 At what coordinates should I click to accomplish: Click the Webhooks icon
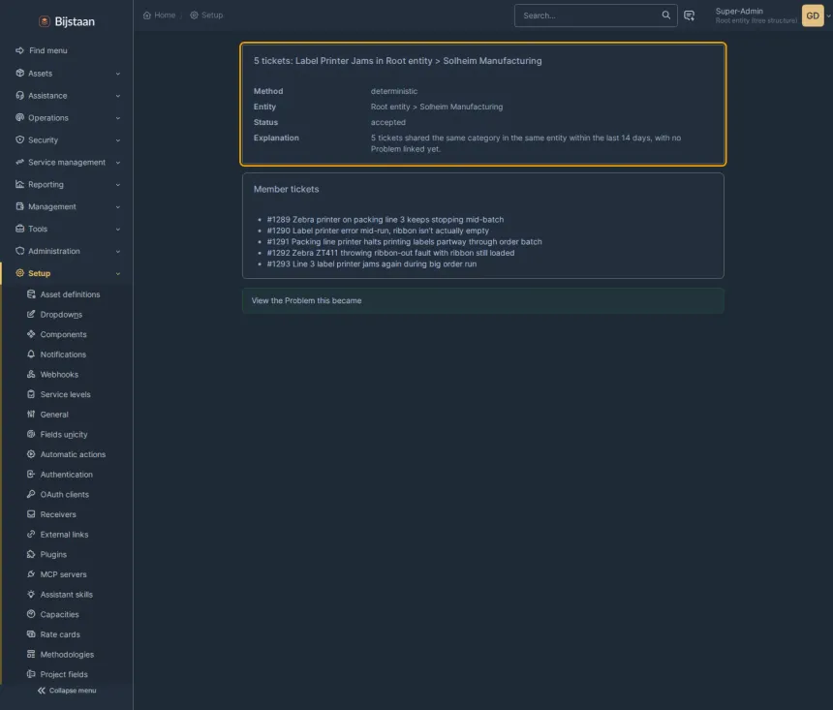(x=31, y=374)
